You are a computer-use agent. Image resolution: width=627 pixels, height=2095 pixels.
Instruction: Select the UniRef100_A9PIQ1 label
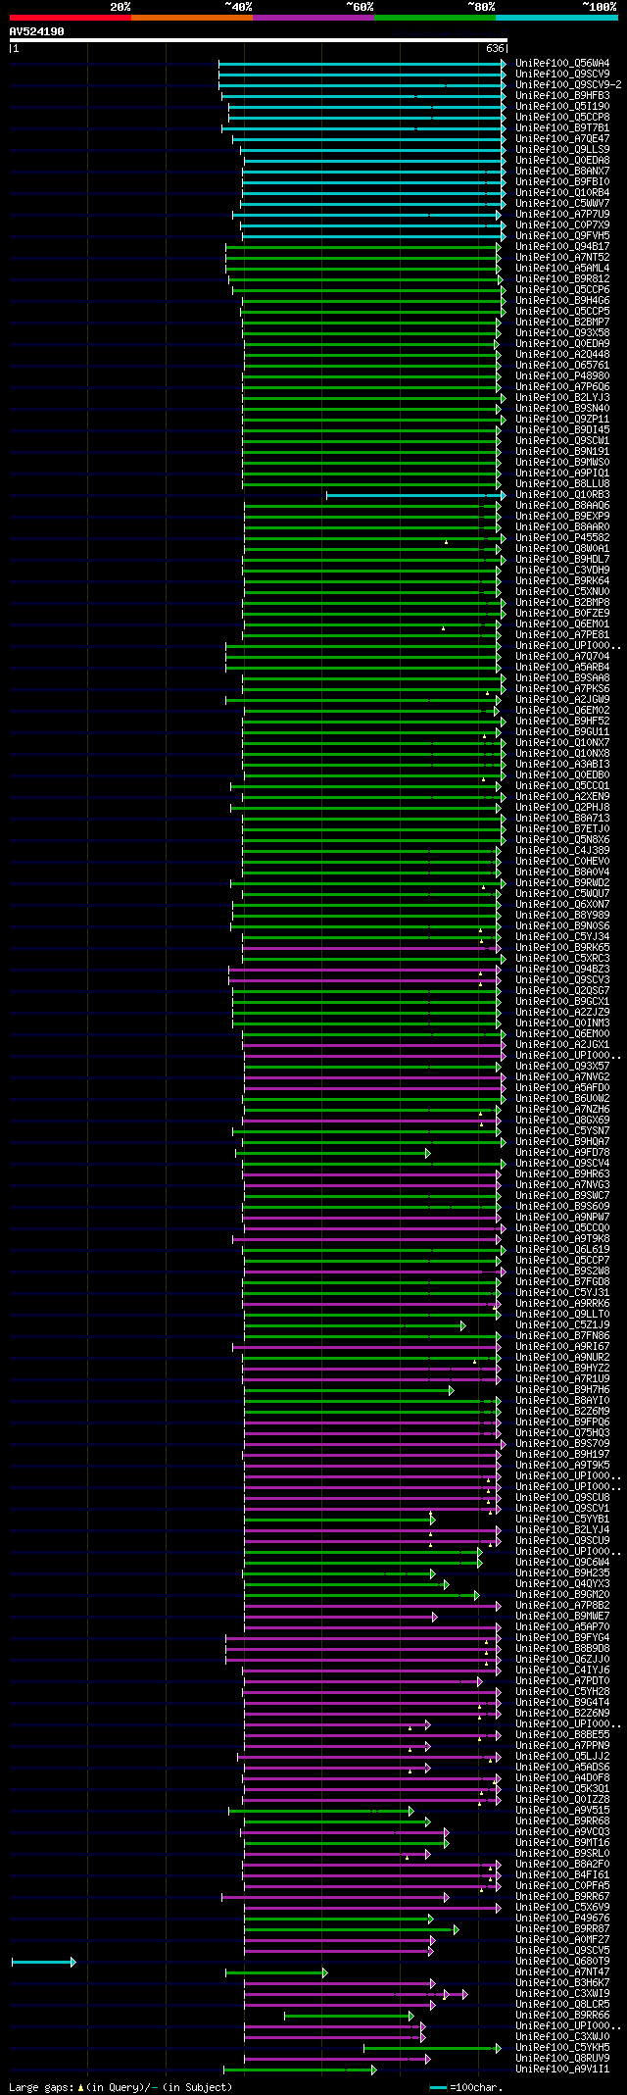[x=562, y=473]
